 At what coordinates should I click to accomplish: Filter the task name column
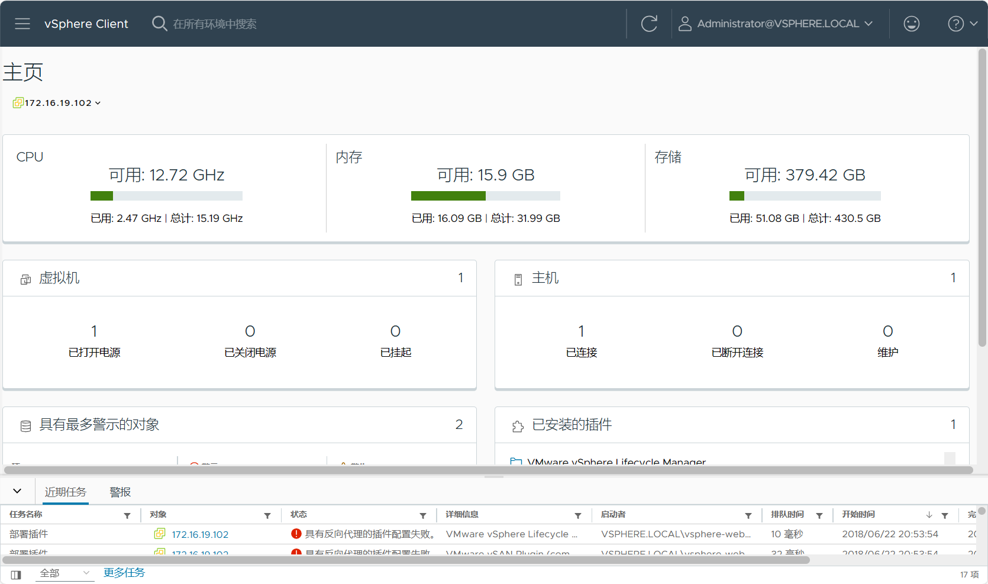coord(127,515)
